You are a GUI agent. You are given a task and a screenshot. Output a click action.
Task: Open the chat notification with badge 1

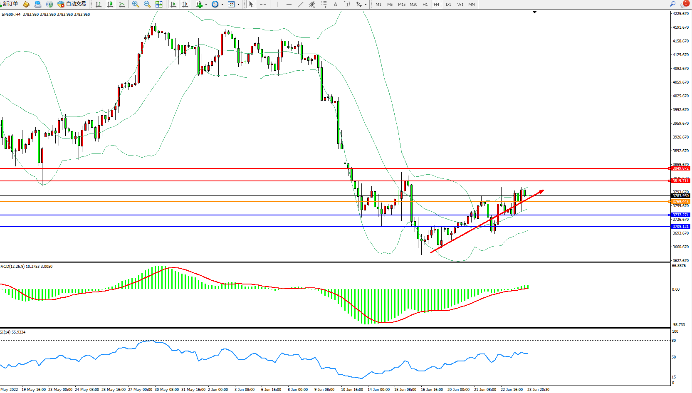pyautogui.click(x=684, y=4)
